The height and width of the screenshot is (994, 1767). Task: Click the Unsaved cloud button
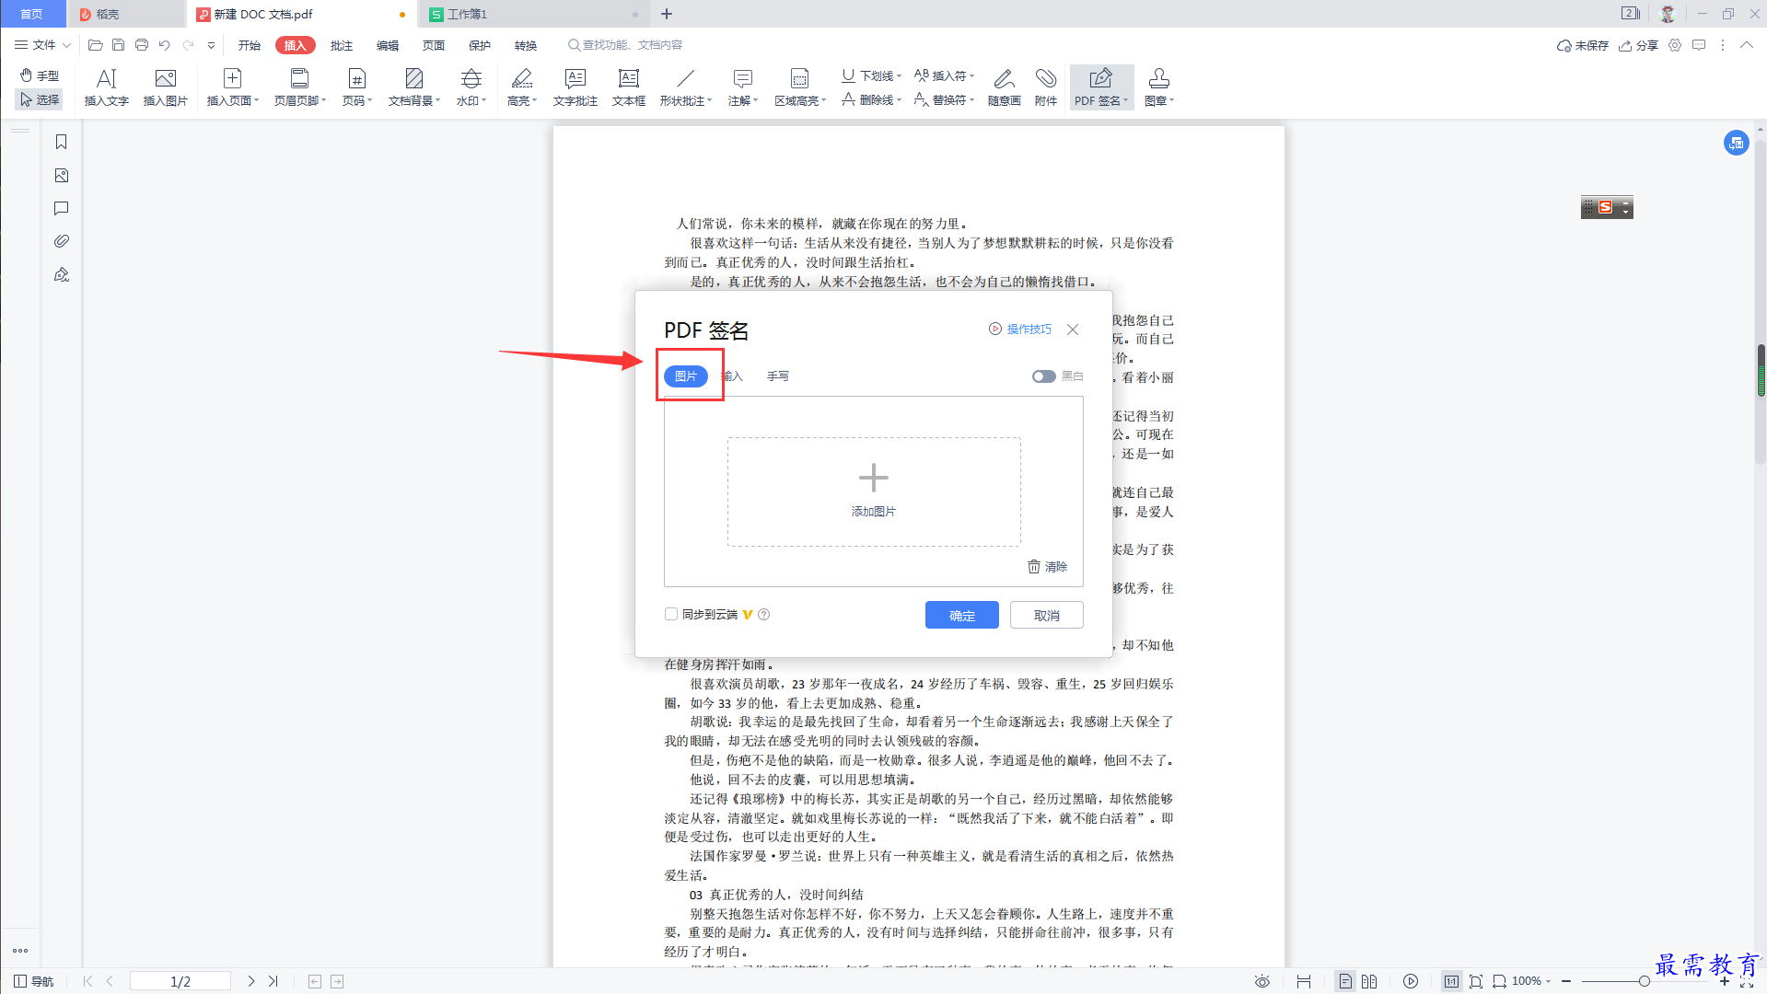1583,45
